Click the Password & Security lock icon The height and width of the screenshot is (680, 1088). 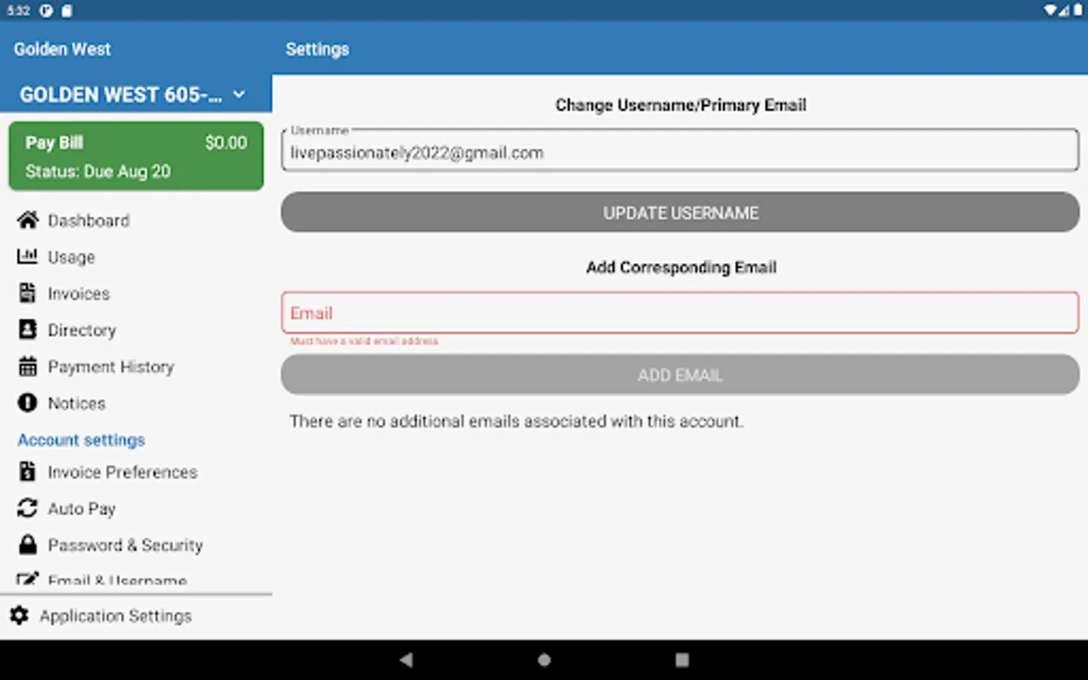[27, 544]
